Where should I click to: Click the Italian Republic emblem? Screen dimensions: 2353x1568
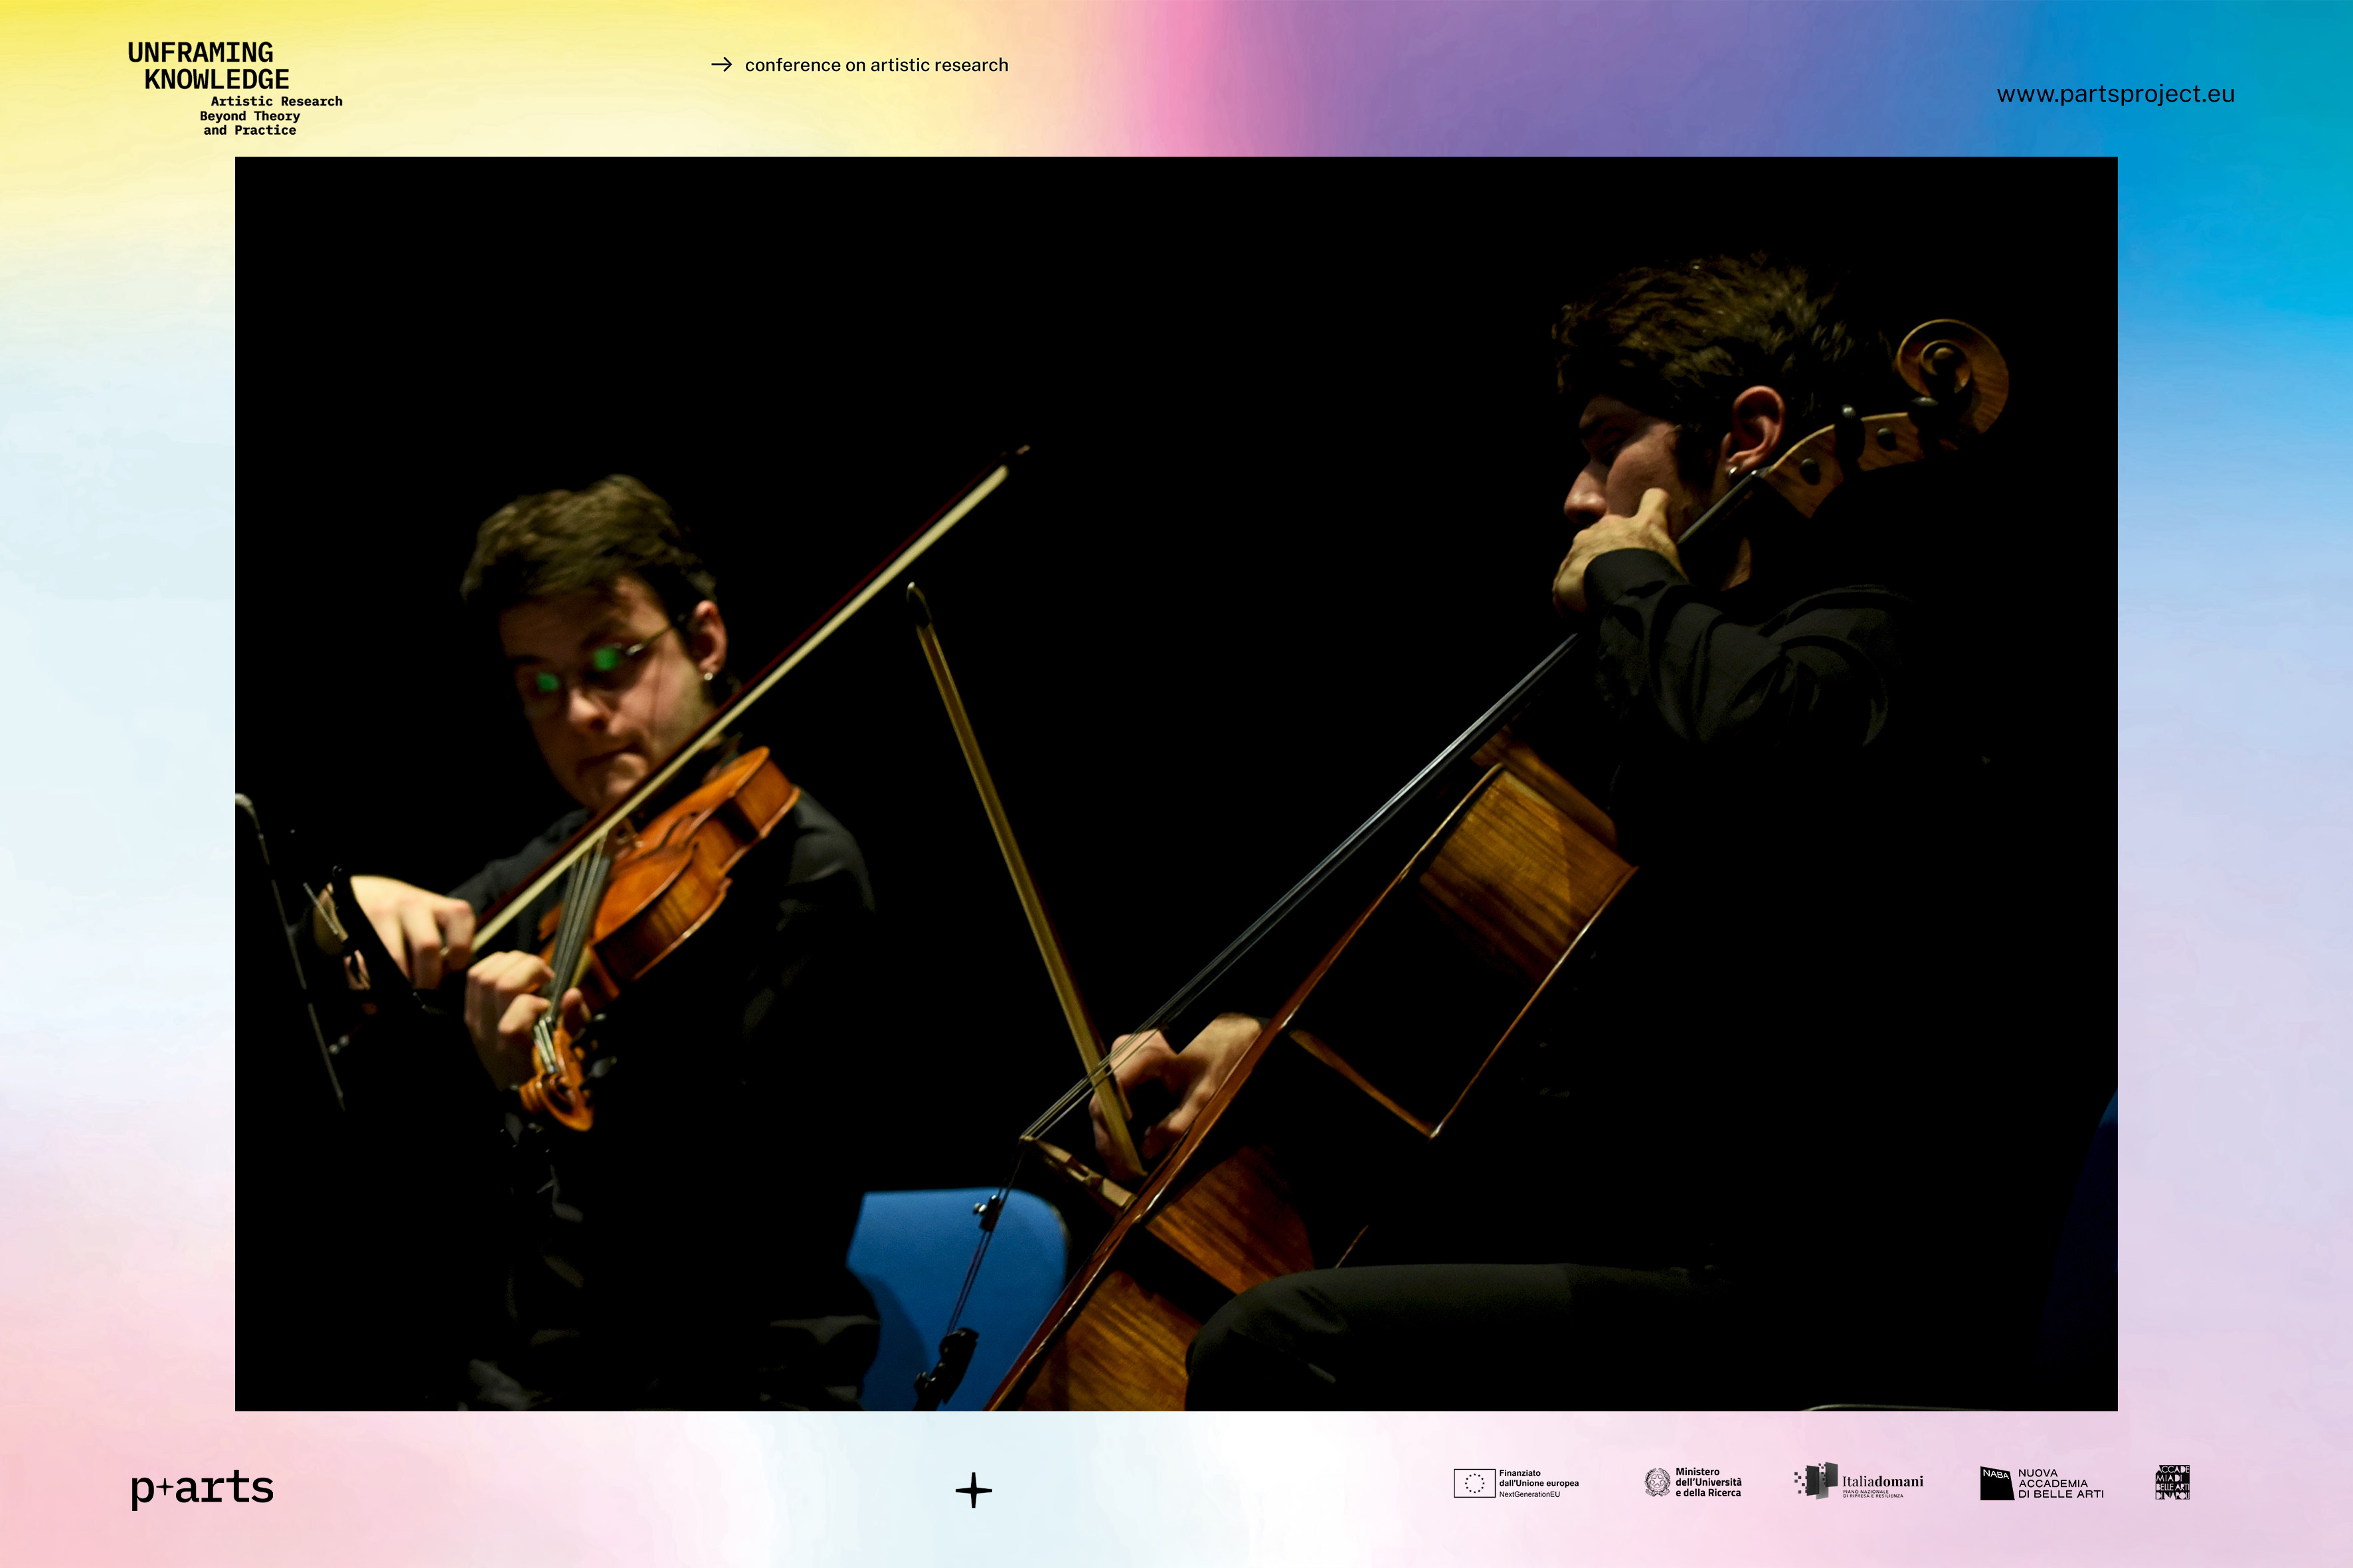(1657, 1482)
